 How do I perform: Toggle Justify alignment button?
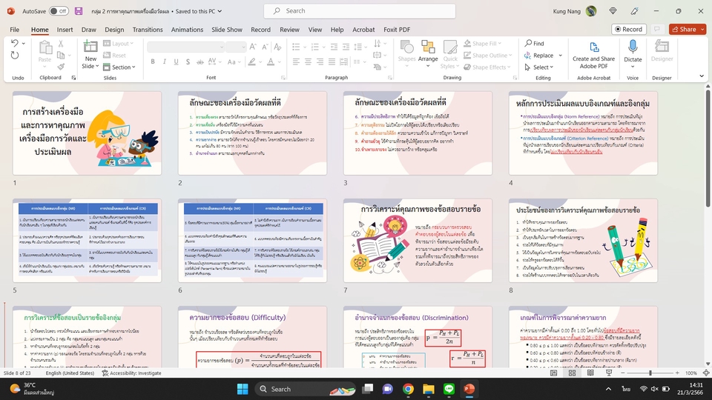click(332, 61)
